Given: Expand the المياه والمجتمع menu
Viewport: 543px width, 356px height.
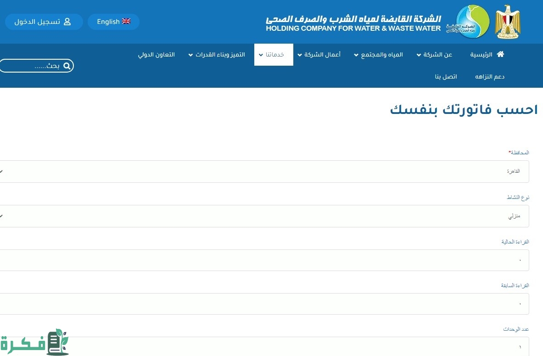Looking at the screenshot, I should point(378,55).
